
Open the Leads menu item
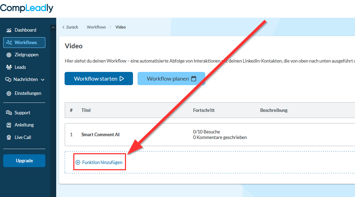(x=20, y=67)
